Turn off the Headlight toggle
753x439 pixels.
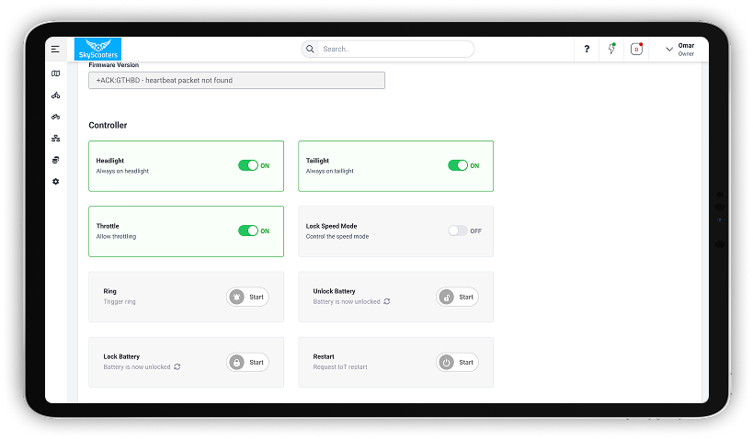[248, 165]
